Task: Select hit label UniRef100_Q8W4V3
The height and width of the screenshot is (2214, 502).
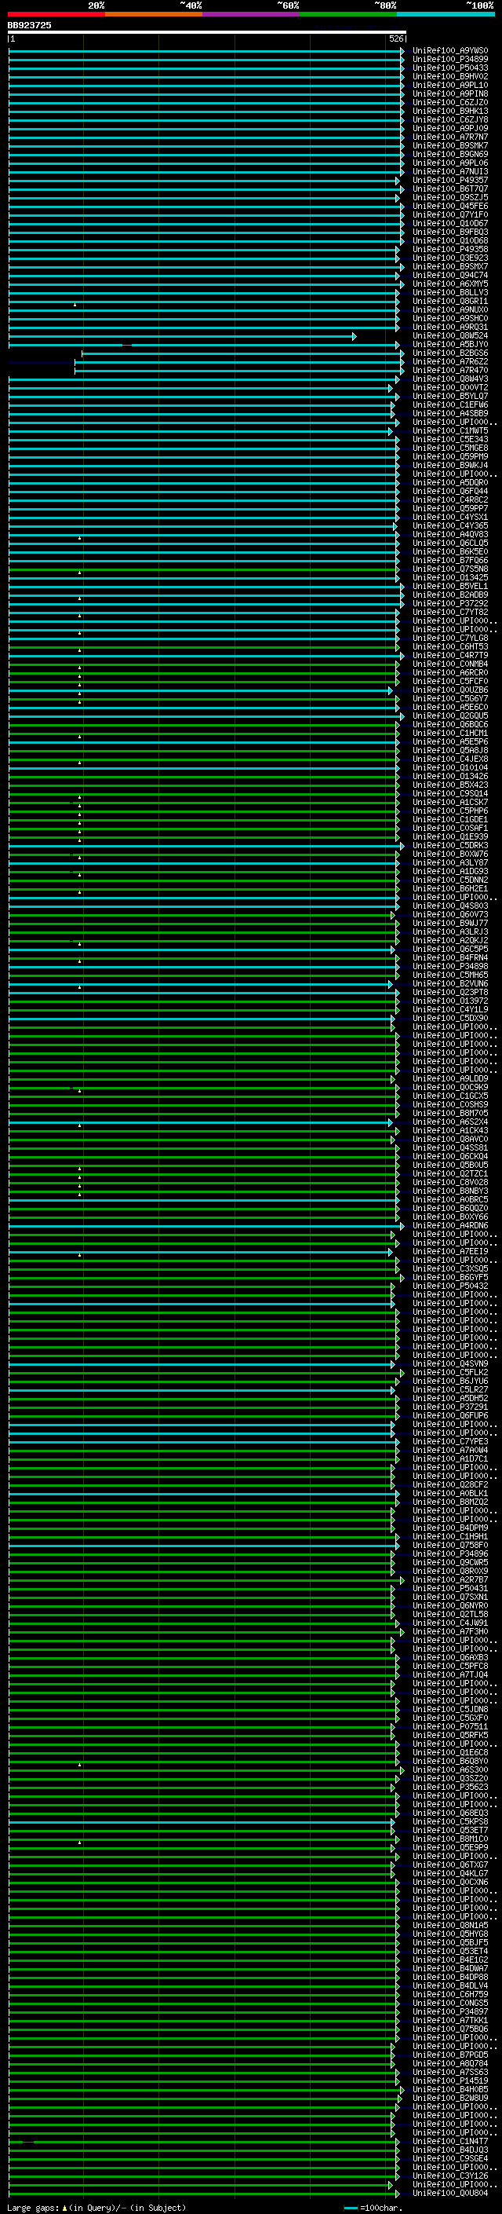Action: [450, 379]
